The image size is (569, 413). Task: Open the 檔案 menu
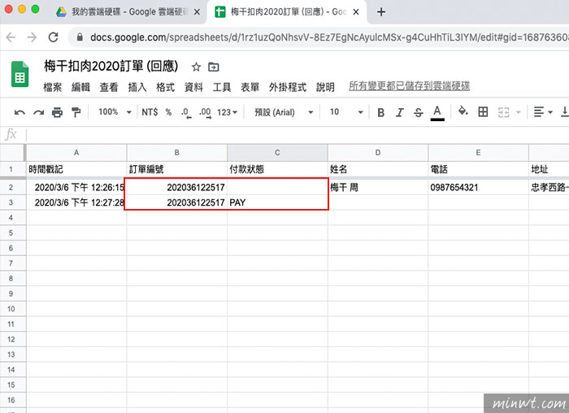point(53,87)
